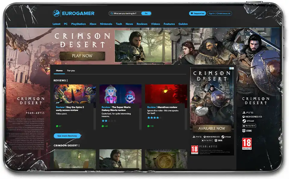Open the Nintendo section
Screen dimensions: 289x179
[x=106, y=24]
